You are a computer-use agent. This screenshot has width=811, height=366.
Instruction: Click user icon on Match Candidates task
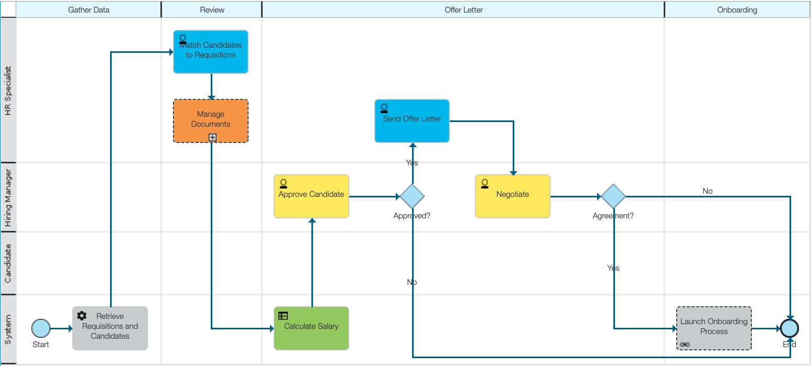click(x=183, y=39)
